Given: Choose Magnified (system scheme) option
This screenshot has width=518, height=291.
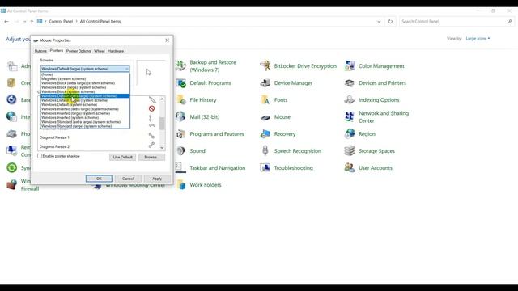Looking at the screenshot, I should pos(85,79).
